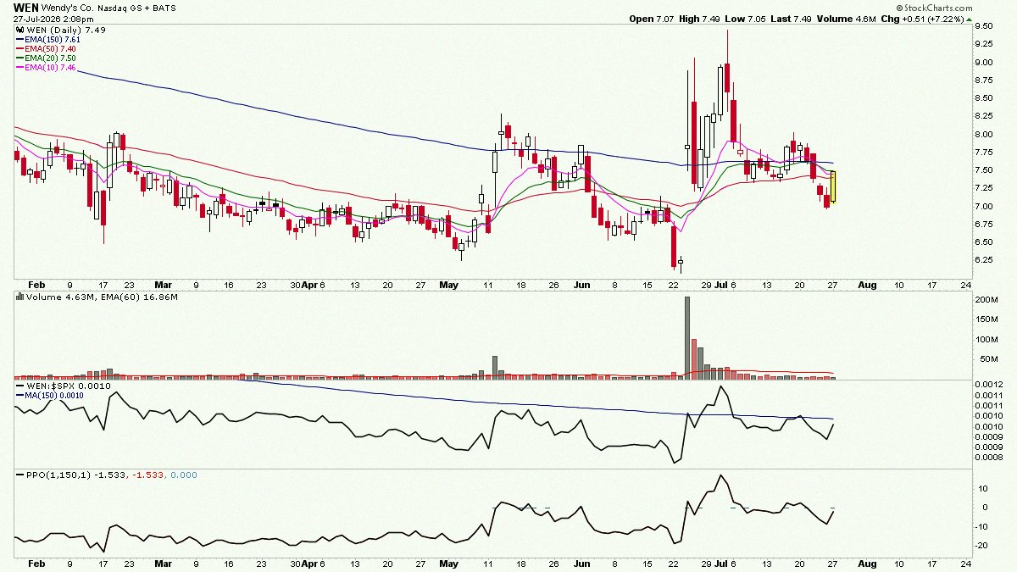Viewport: 1017px width, 572px height.
Task: Click the 8.50 price axis label
Action: coord(984,98)
